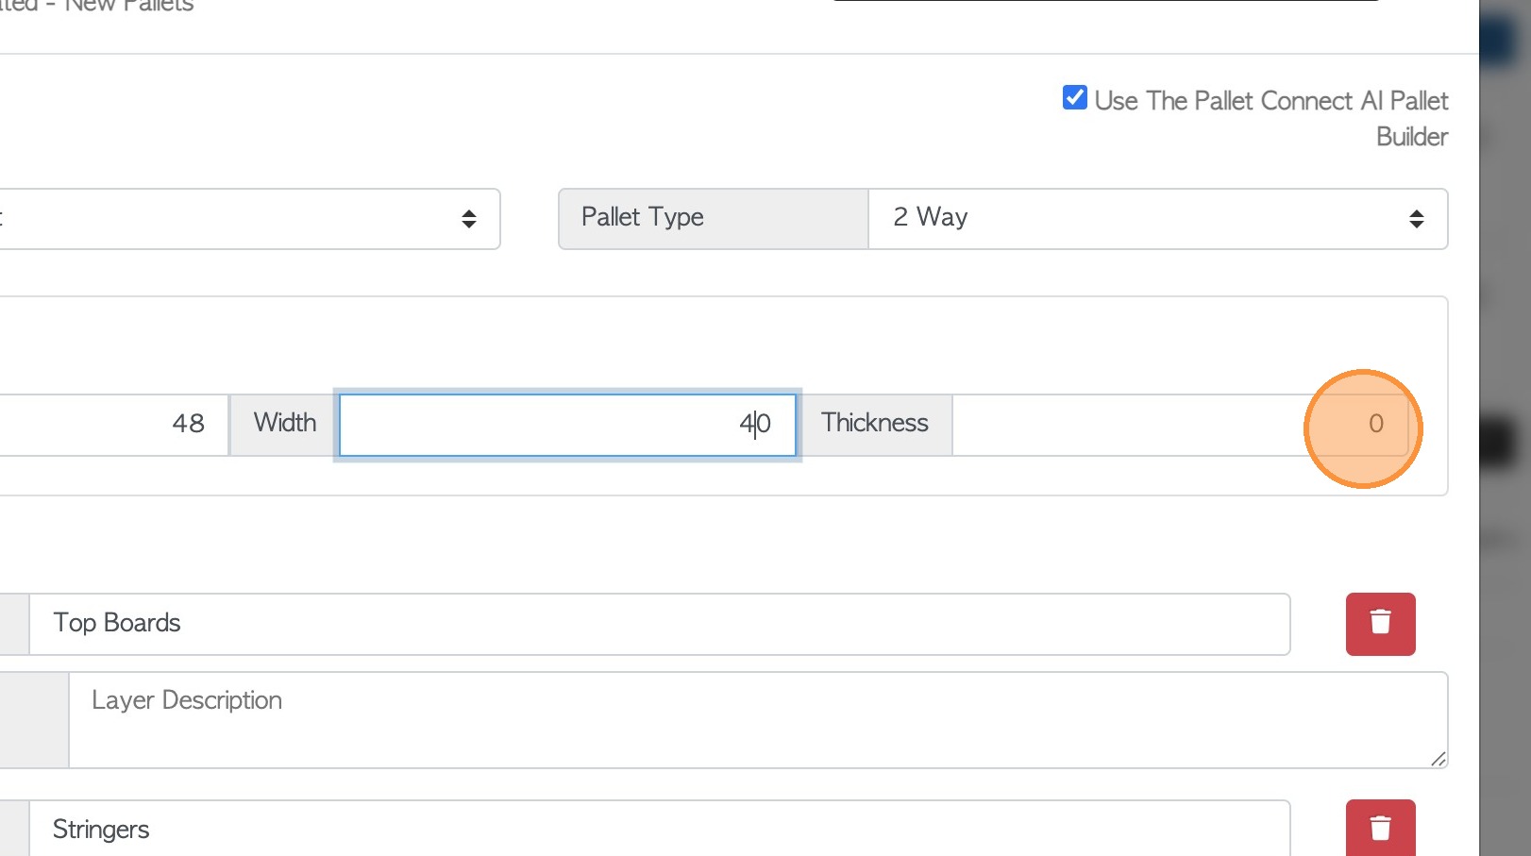Click the Thickness label
Viewport: 1531px width, 856px height.
click(875, 424)
